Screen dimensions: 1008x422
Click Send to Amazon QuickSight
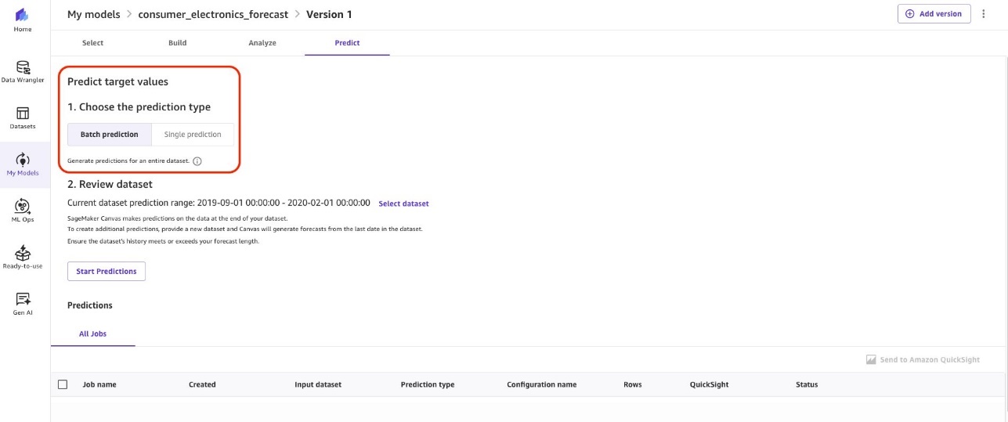pos(923,360)
